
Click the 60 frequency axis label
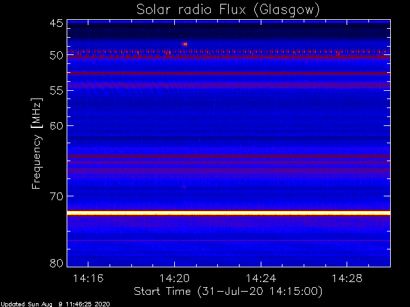56,126
